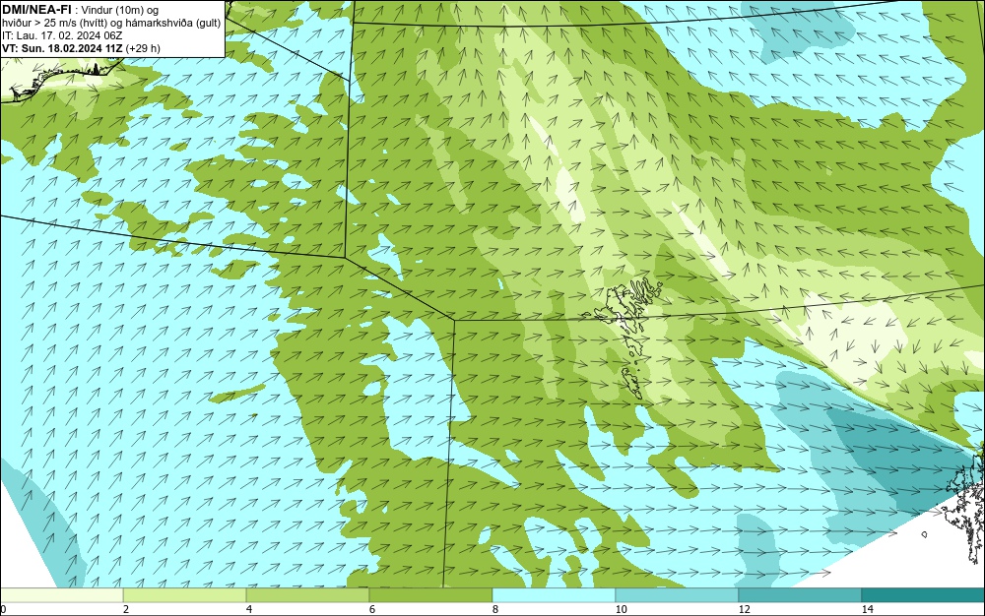Click the legend tick label "4"
Image resolution: width=985 pixels, height=616 pixels.
click(x=249, y=610)
